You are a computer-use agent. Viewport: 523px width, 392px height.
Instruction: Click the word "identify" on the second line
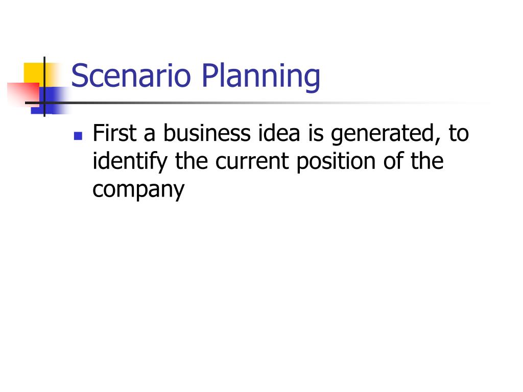(x=130, y=162)
